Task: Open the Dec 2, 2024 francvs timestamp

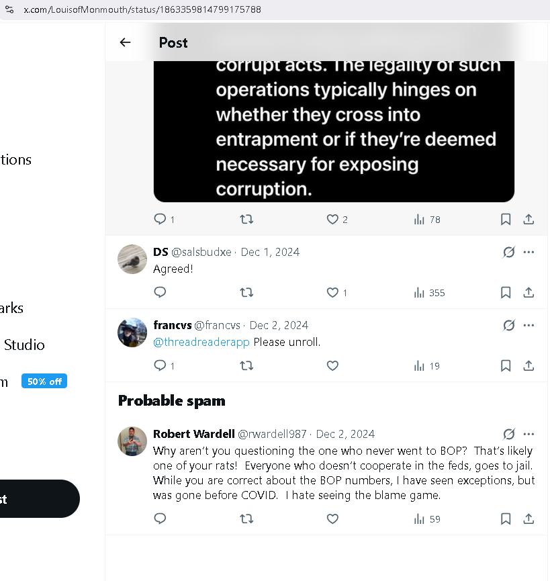Action: (x=279, y=325)
